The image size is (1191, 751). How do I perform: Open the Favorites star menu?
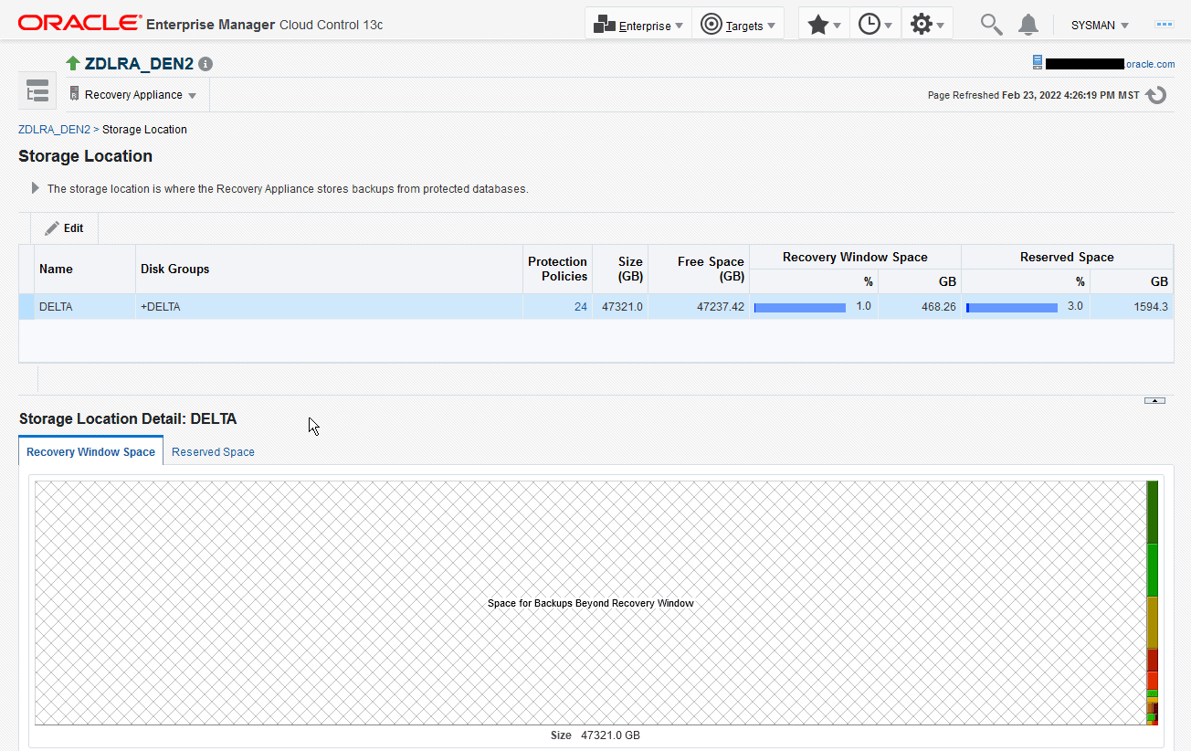pos(824,25)
